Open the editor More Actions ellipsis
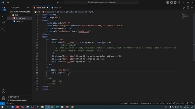This screenshot has width=195, height=109. click(x=192, y=8)
